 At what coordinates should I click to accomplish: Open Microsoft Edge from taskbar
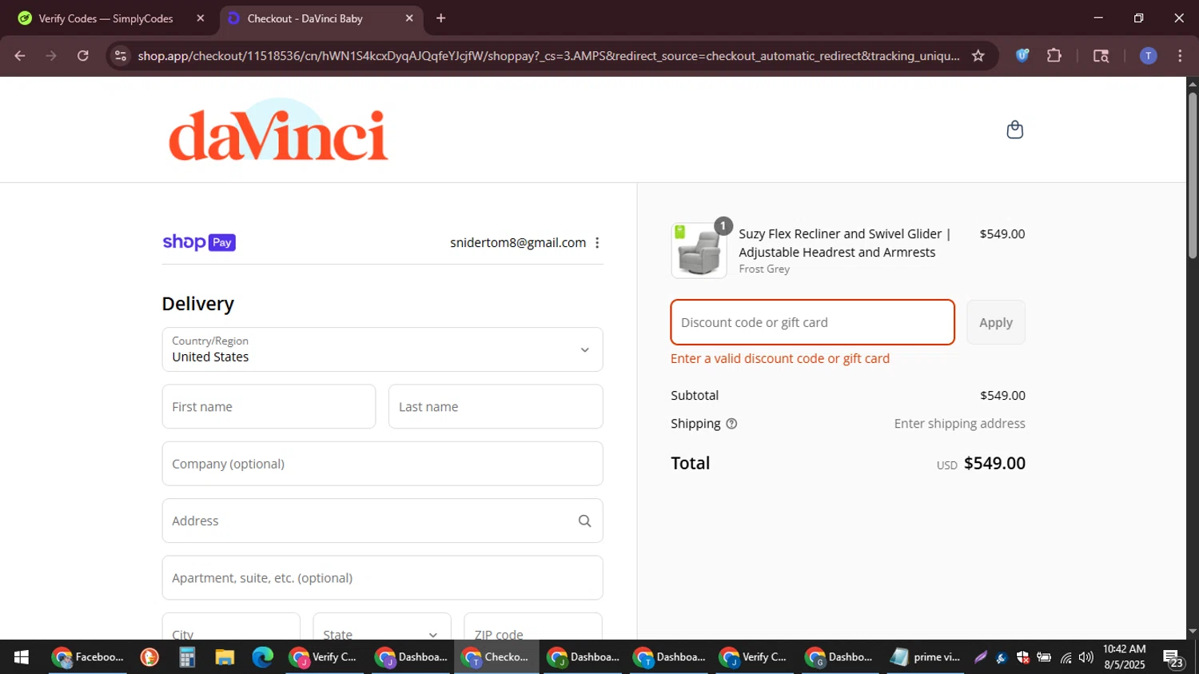click(262, 657)
